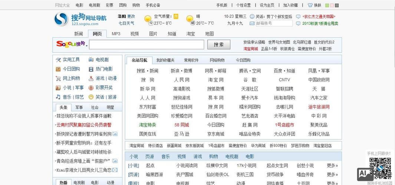Switch to the 视频 search tab
This screenshot has width=395, height=185.
(135, 34)
